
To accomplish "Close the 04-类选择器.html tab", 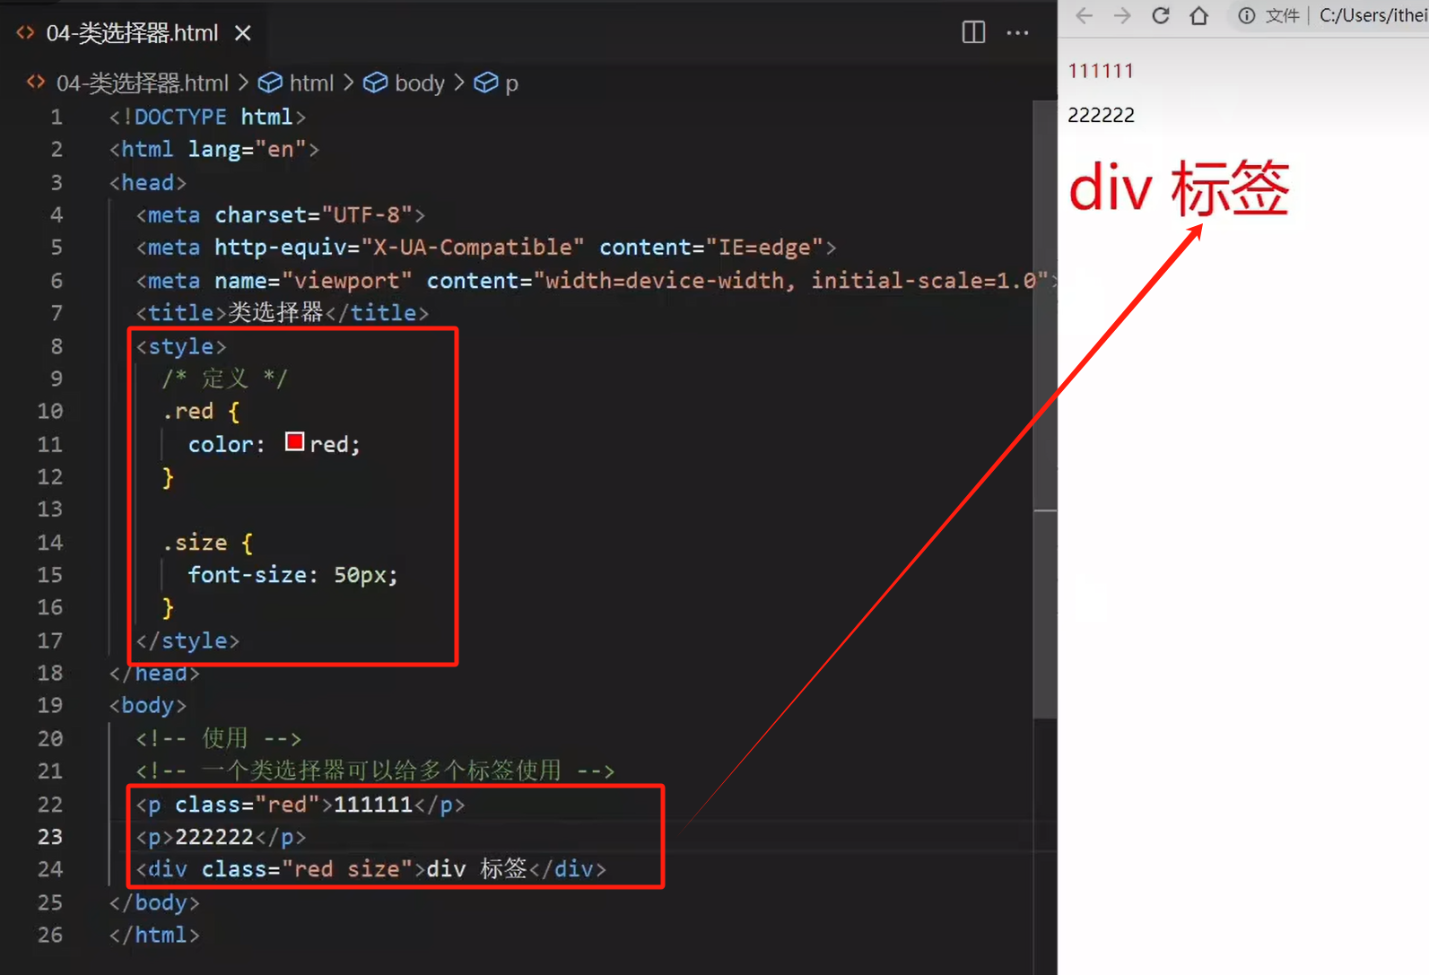I will pos(242,33).
